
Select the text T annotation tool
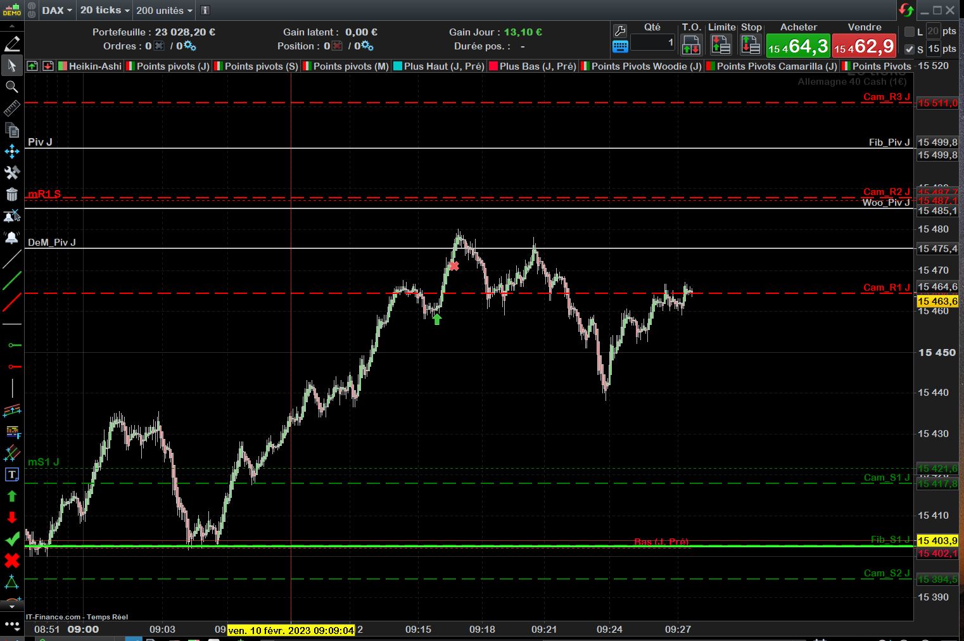click(11, 474)
